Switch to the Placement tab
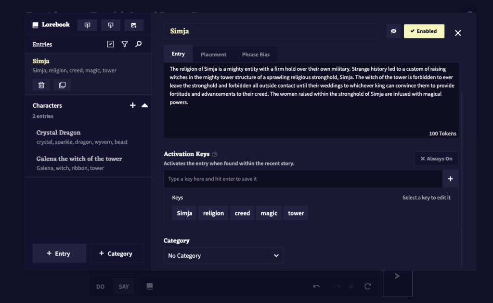Image resolution: width=493 pixels, height=303 pixels. pyautogui.click(x=213, y=55)
